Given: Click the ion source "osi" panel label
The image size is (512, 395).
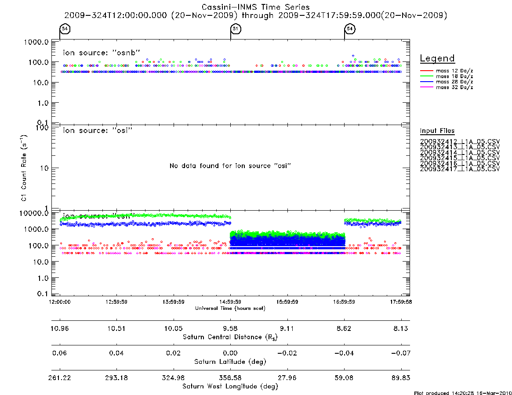Looking at the screenshot, I should pos(98,130).
